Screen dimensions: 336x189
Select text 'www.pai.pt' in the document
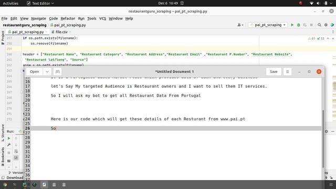pyautogui.click(x=233, y=119)
